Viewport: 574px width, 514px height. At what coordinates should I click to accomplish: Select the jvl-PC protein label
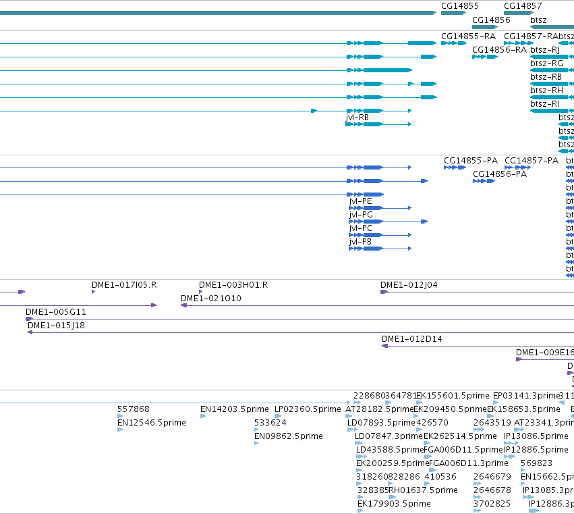pos(360,228)
